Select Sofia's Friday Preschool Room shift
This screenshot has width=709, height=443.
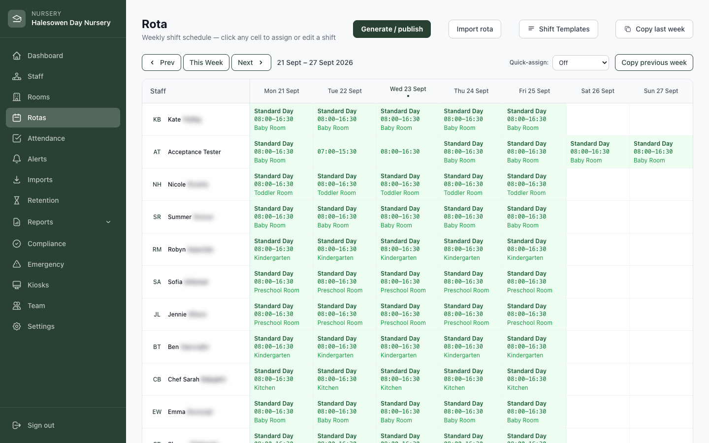[535, 282]
